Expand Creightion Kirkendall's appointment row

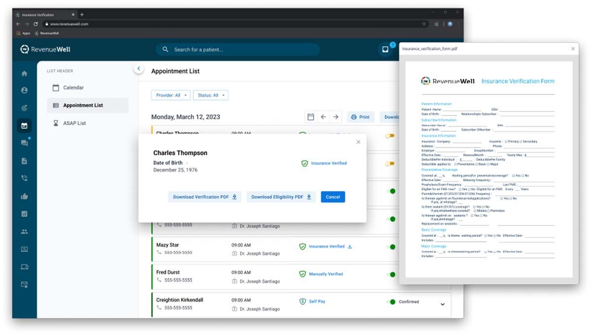(x=442, y=304)
